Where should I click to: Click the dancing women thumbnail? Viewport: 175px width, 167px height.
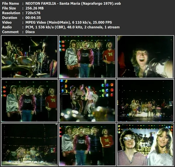point(87,101)
